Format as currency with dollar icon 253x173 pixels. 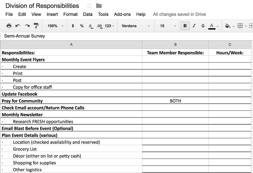click(73, 26)
